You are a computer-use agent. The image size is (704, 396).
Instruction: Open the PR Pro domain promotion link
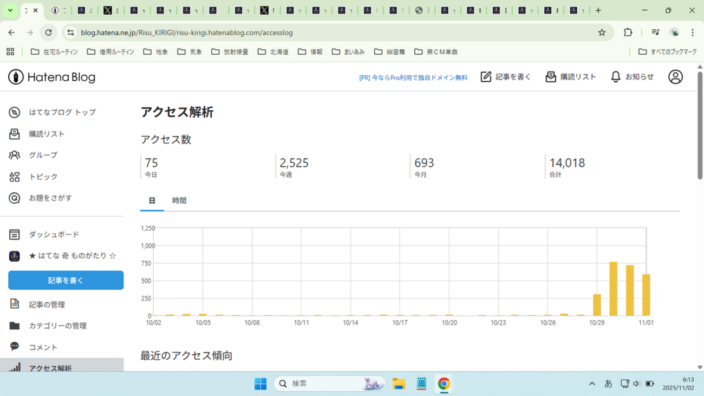click(x=413, y=77)
